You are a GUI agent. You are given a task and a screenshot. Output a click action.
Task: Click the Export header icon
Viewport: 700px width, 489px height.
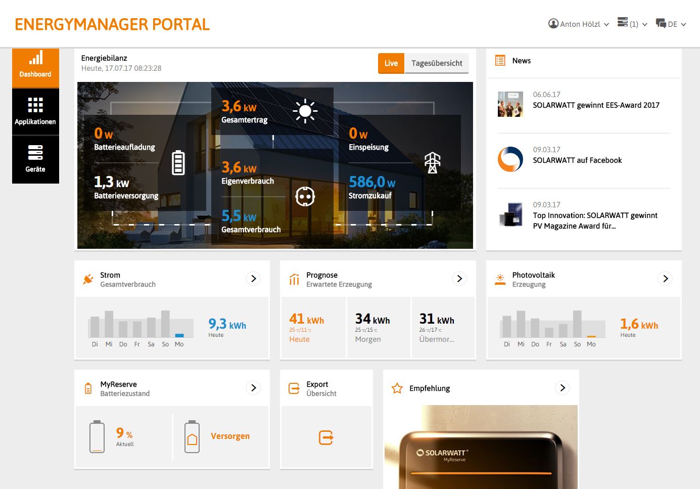tap(294, 388)
